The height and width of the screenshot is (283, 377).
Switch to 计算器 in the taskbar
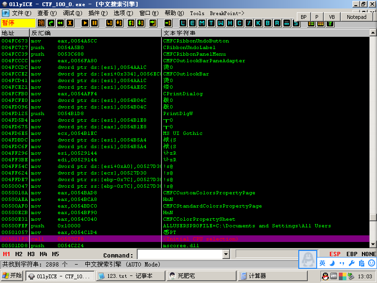click(x=257, y=276)
